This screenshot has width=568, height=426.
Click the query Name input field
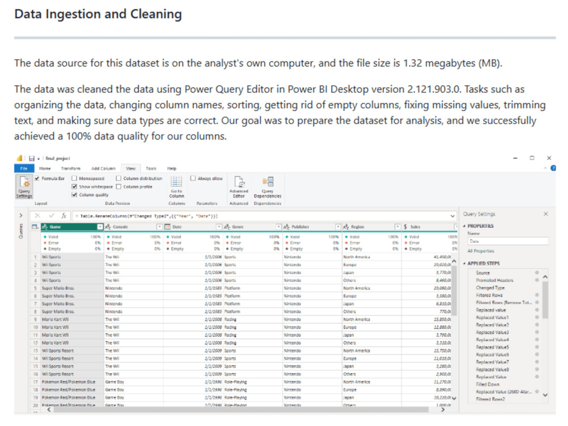point(508,241)
